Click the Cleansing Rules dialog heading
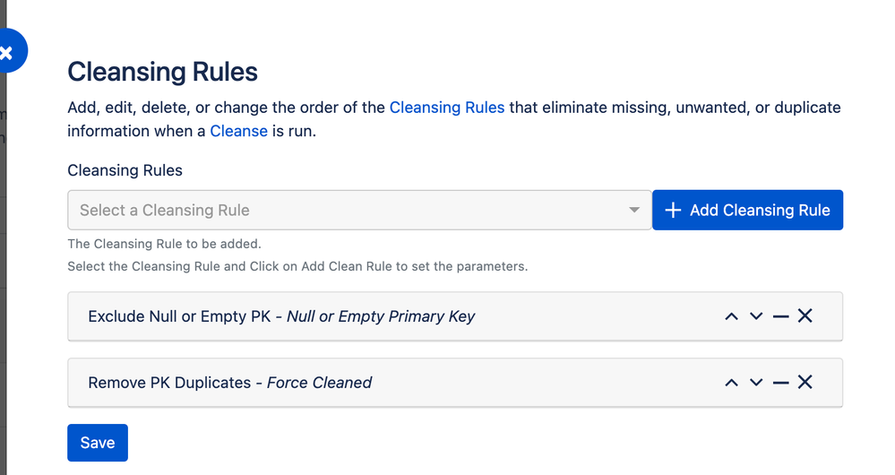This screenshot has height=475, width=895. pos(162,72)
